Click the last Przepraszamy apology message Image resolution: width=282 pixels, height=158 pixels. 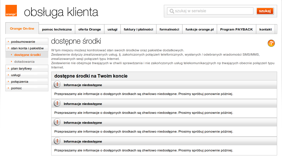click(144, 150)
